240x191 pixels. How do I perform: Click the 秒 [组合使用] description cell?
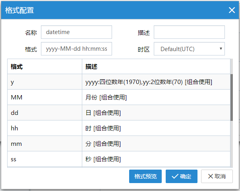coord(156,159)
